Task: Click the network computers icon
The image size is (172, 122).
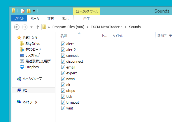Action: pos(19,102)
